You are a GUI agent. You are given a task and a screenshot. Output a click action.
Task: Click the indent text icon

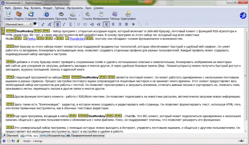pyautogui.click(x=99, y=25)
